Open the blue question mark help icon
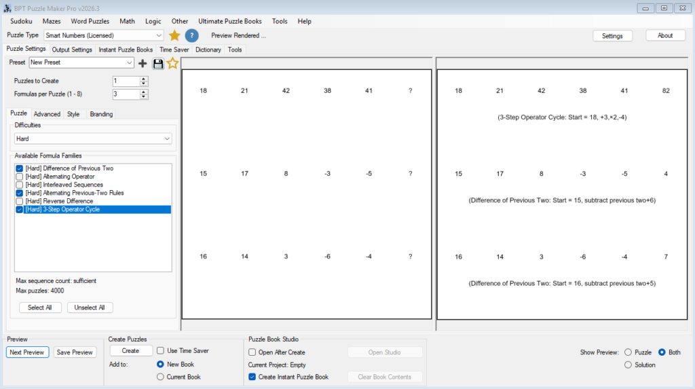Image resolution: width=695 pixels, height=389 pixels. coord(191,35)
